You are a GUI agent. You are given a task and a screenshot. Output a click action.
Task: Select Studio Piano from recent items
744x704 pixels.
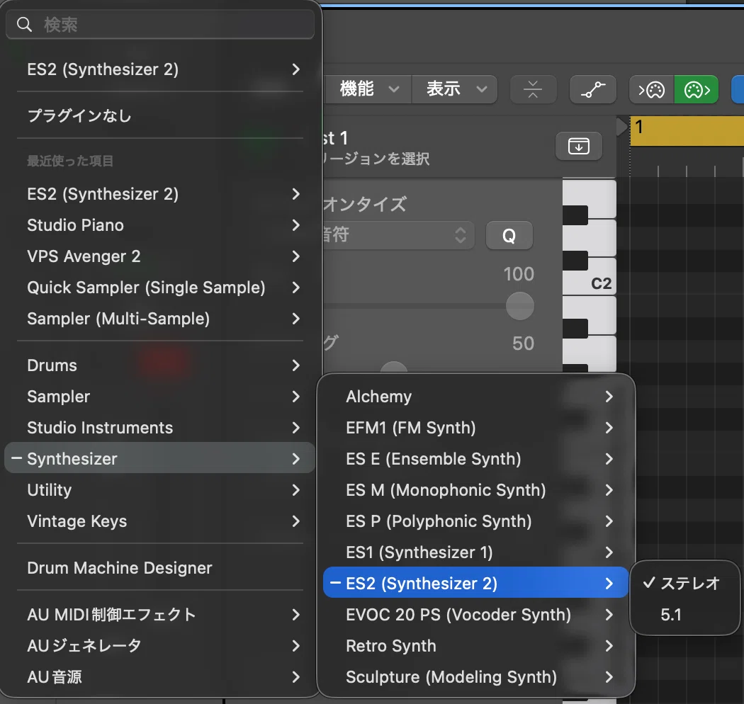160,225
